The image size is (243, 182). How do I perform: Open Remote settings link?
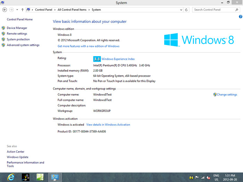pos(17,34)
